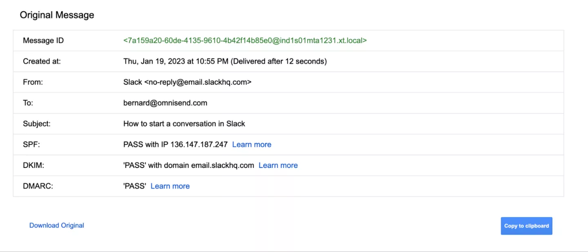Image resolution: width=588 pixels, height=252 pixels.
Task: Click the Subject label
Action: click(37, 124)
